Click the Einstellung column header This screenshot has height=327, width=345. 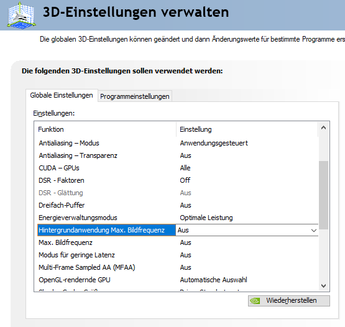247,129
